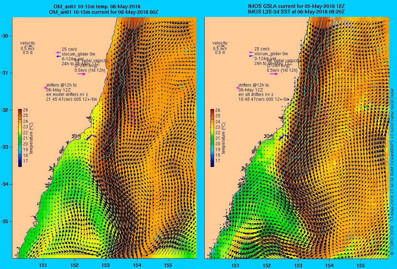Click the blue glider track on the IMOS GSLA map
This screenshot has width=397, height=269.
click(x=283, y=137)
